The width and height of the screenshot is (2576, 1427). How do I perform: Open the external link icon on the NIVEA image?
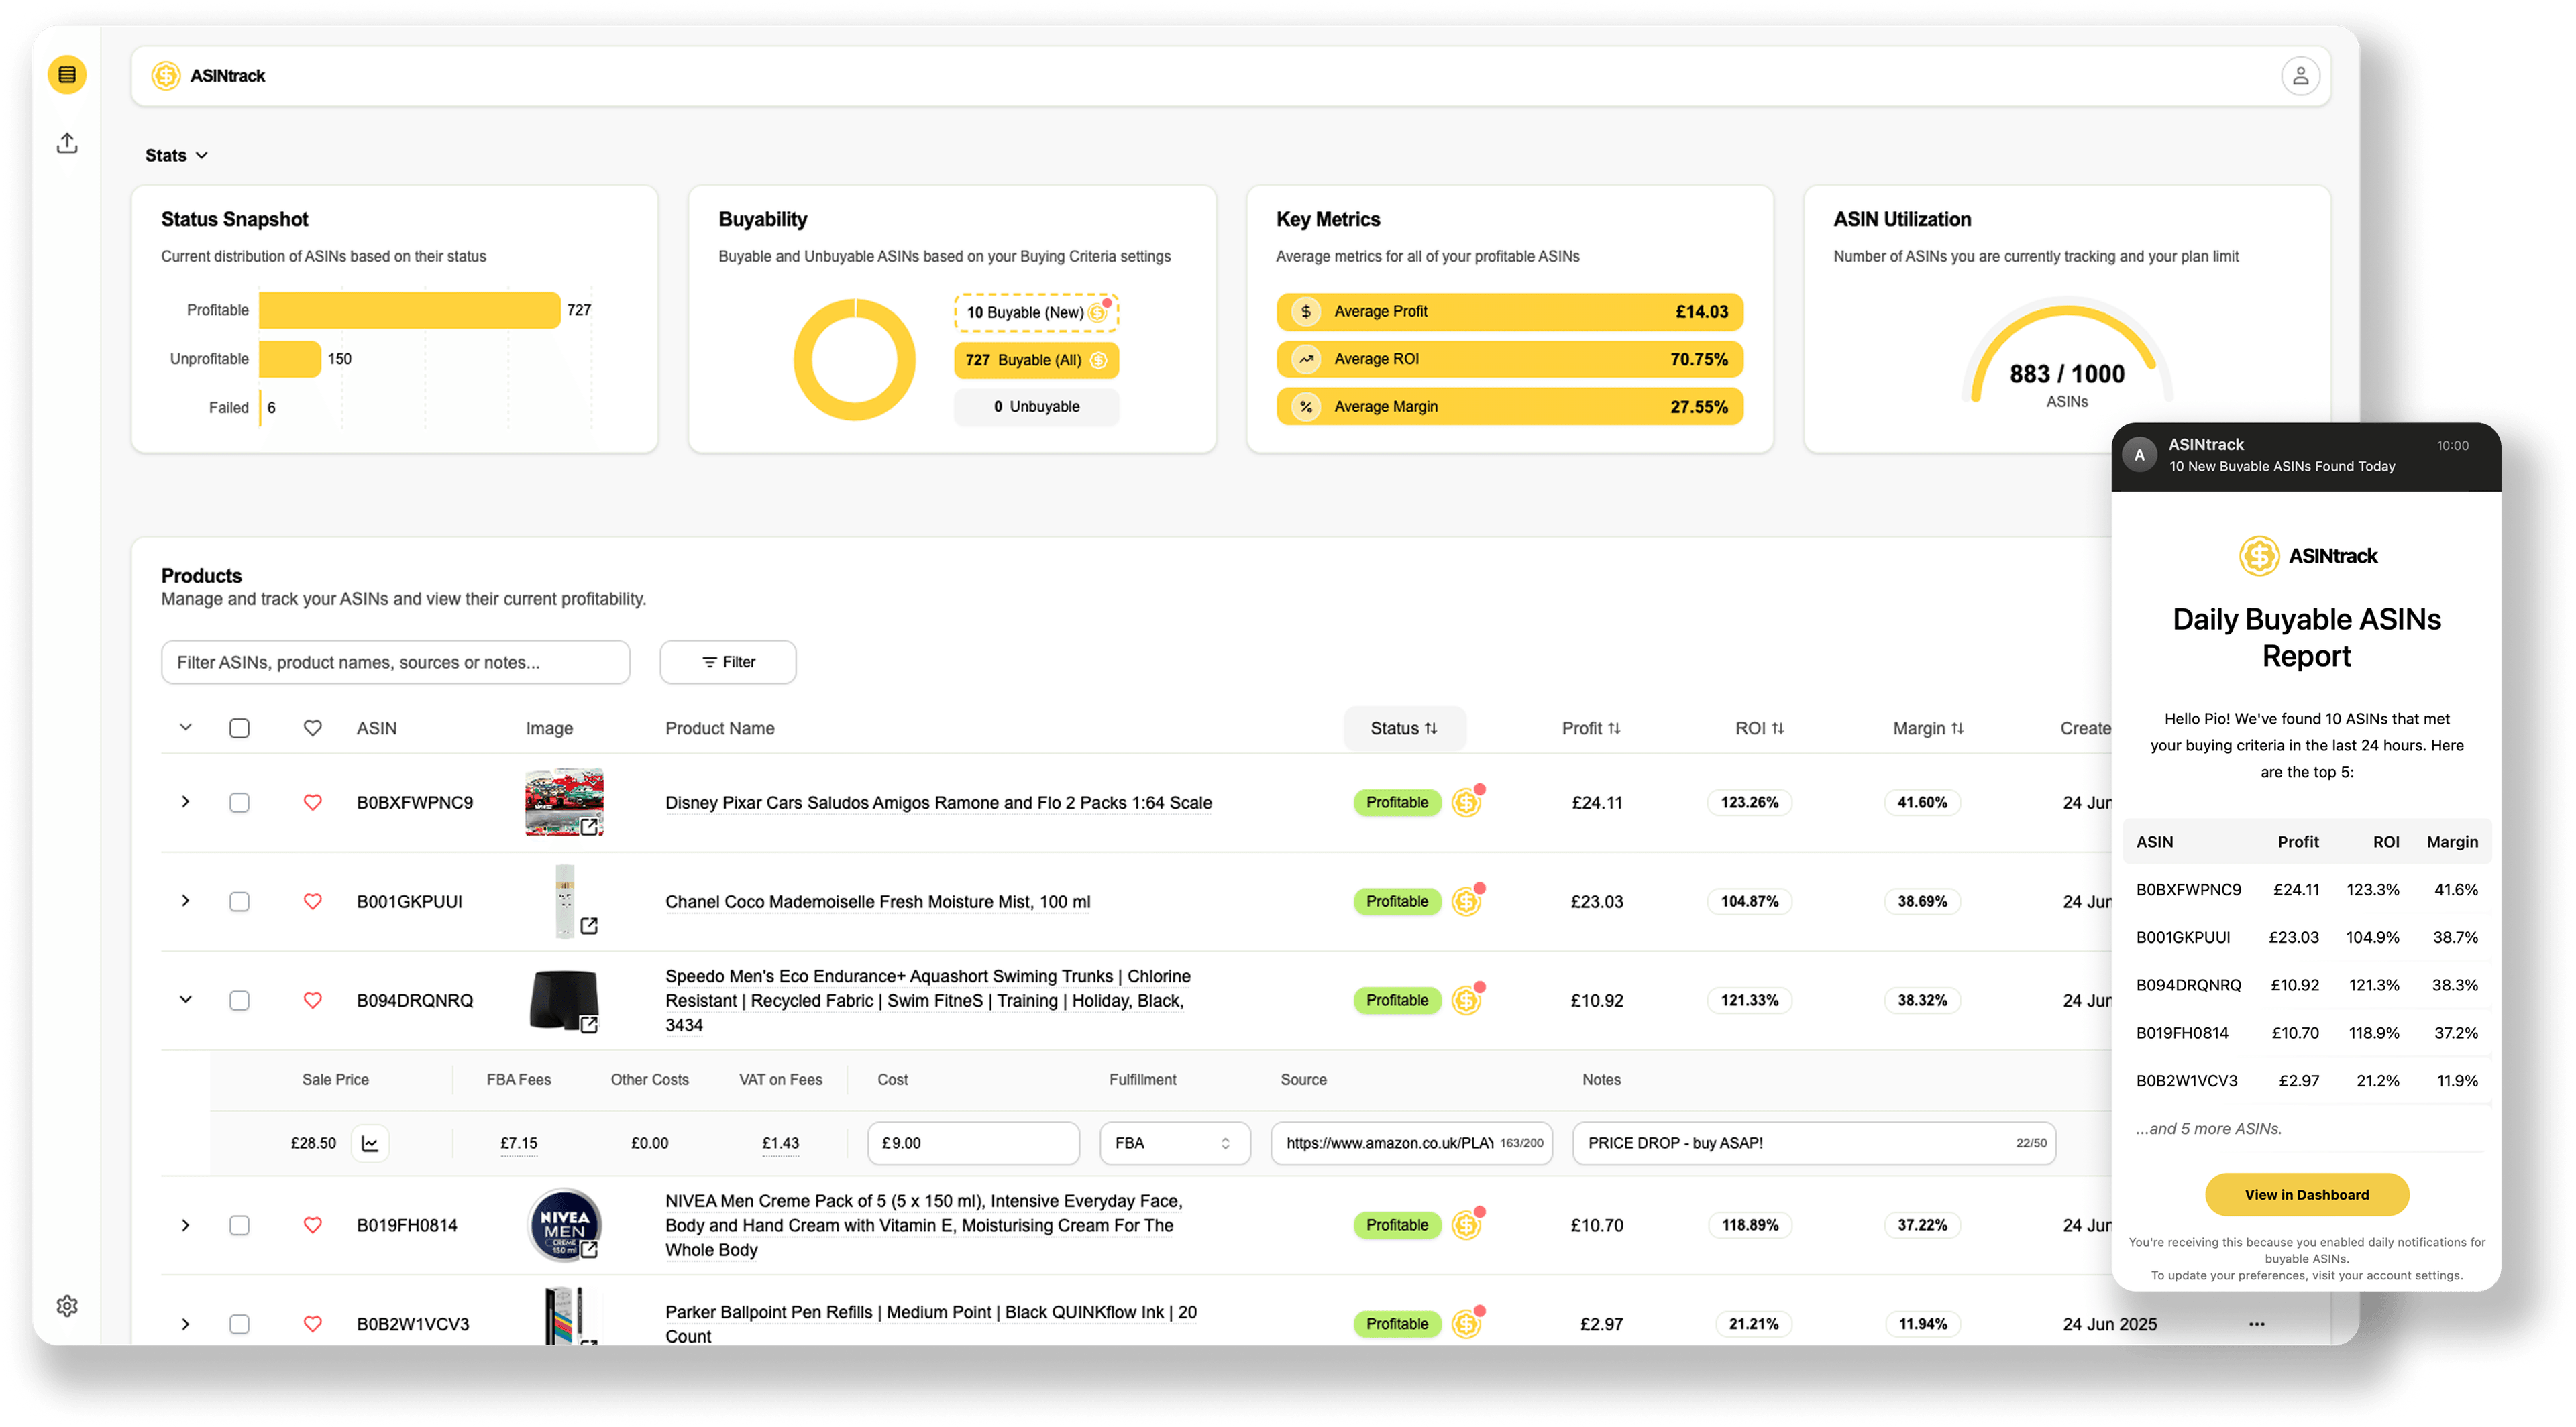tap(590, 1249)
